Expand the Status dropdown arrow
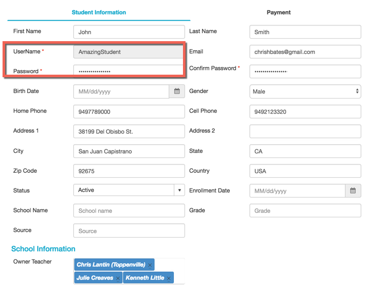The image size is (369, 287). [179, 190]
